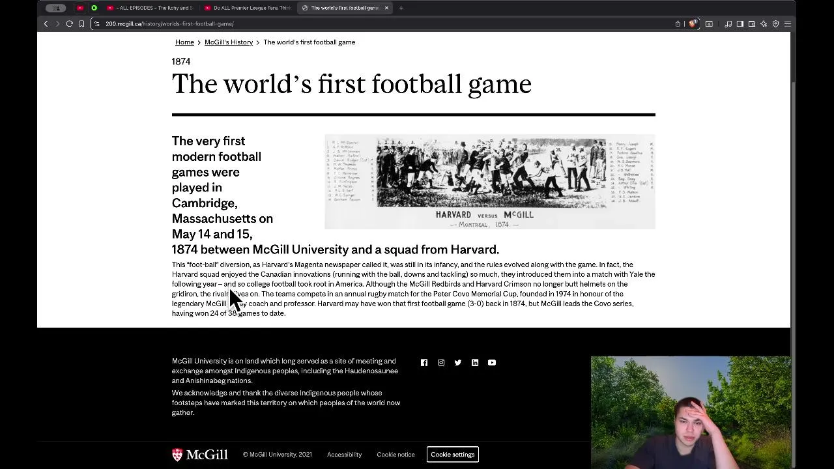Open McGill's LinkedIn page icon
Image resolution: width=834 pixels, height=469 pixels.
[x=475, y=363]
